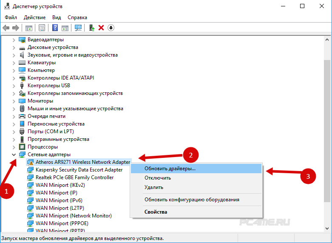The image size is (332, 243).
Task: Expand the Клавиатуры node
Action: click(14, 63)
